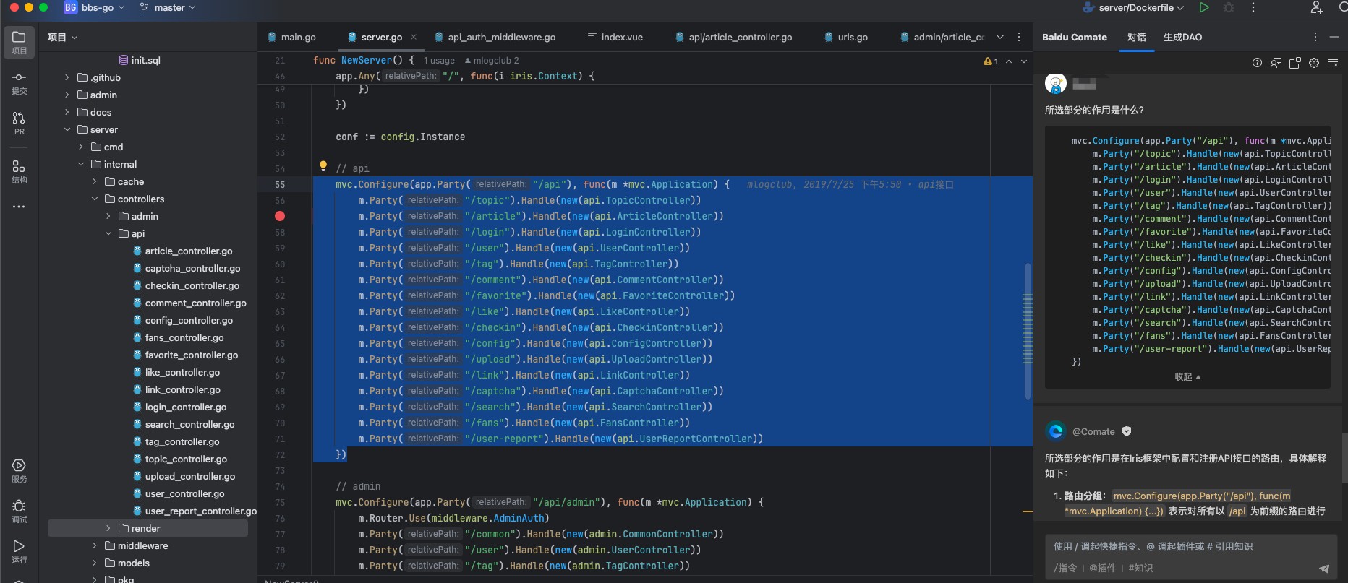
Task: Open the Run (运行) tool window
Action: 19,552
